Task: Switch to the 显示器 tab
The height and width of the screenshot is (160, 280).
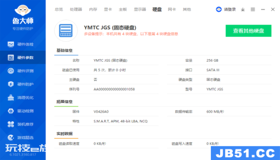Action: tap(140, 9)
